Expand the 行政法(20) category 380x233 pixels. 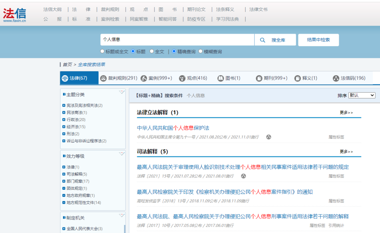[64, 120]
